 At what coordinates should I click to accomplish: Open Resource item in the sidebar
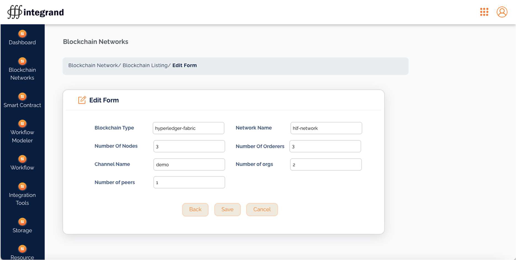22,257
